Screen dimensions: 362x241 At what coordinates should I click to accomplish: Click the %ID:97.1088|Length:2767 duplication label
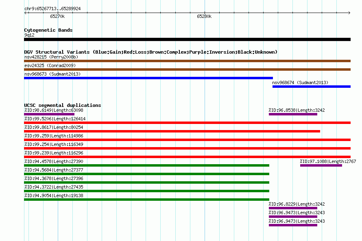click(328, 161)
